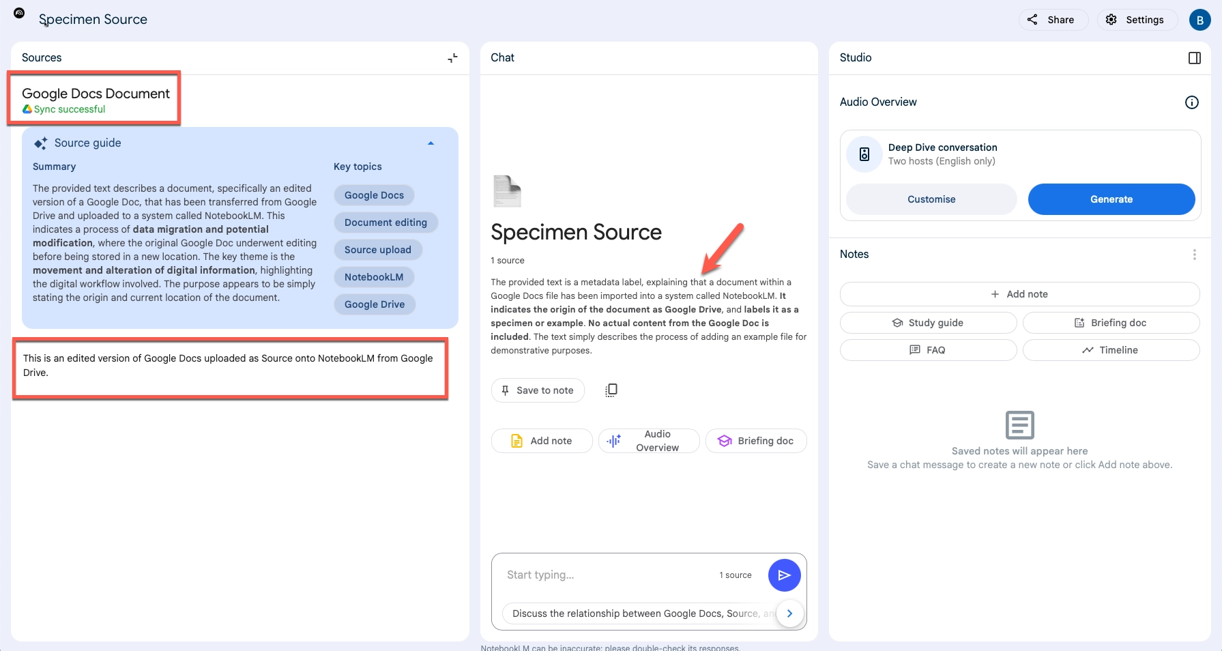
Task: Click the Specimen Source heading in Chat
Action: click(576, 232)
